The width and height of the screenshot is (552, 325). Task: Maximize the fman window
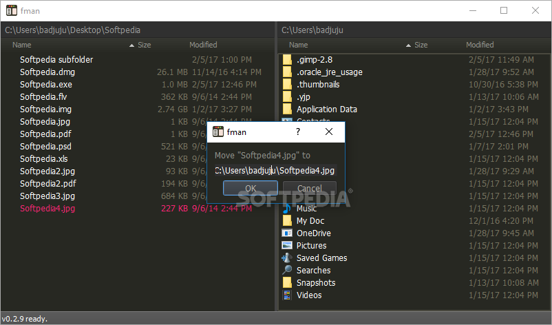coord(504,10)
